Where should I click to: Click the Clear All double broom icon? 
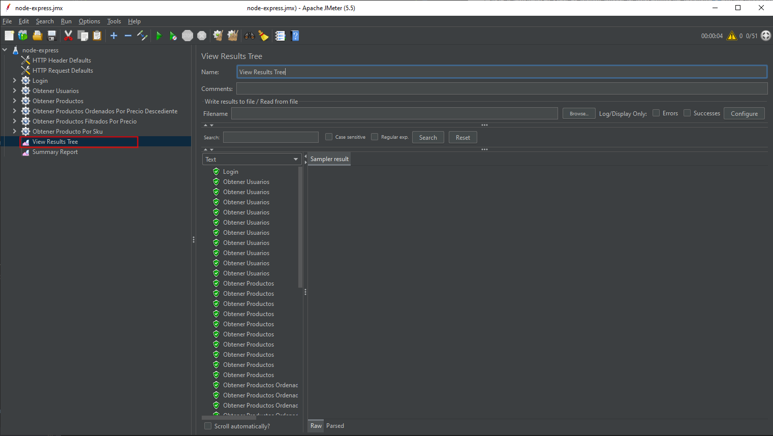233,36
